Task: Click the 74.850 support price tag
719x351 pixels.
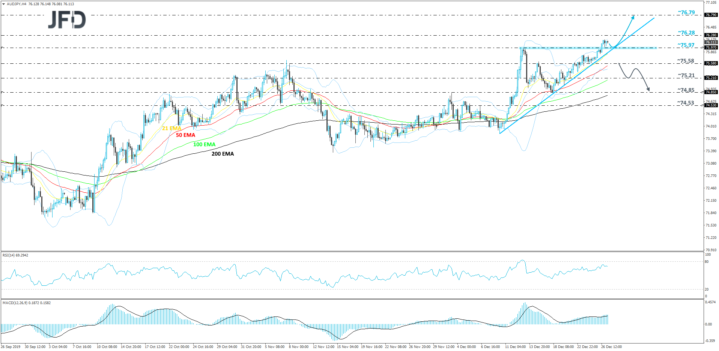Action: point(711,91)
